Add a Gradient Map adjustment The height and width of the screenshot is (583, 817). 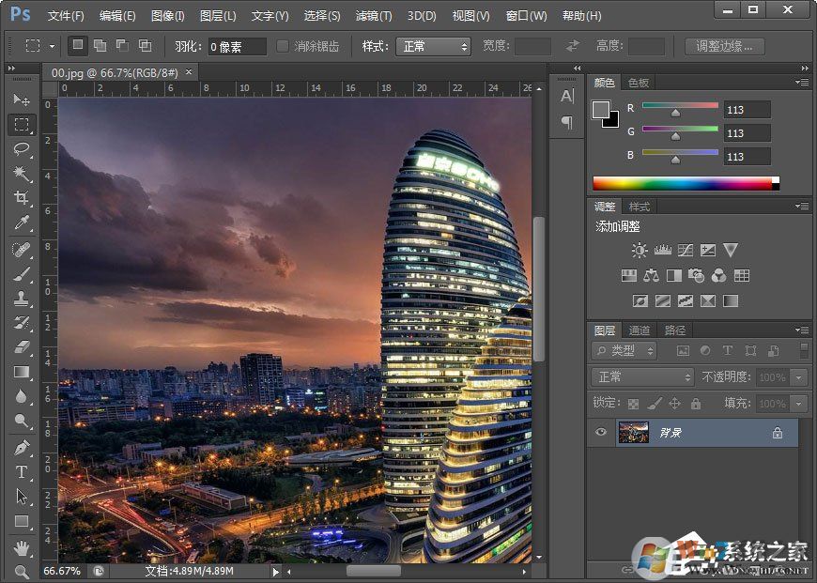click(731, 300)
